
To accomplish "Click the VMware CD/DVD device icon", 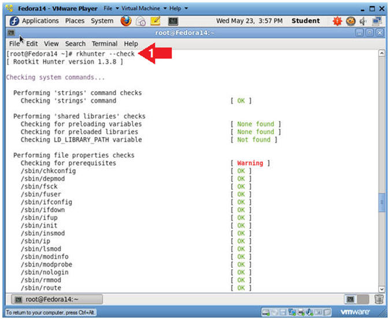I will click(274, 312).
